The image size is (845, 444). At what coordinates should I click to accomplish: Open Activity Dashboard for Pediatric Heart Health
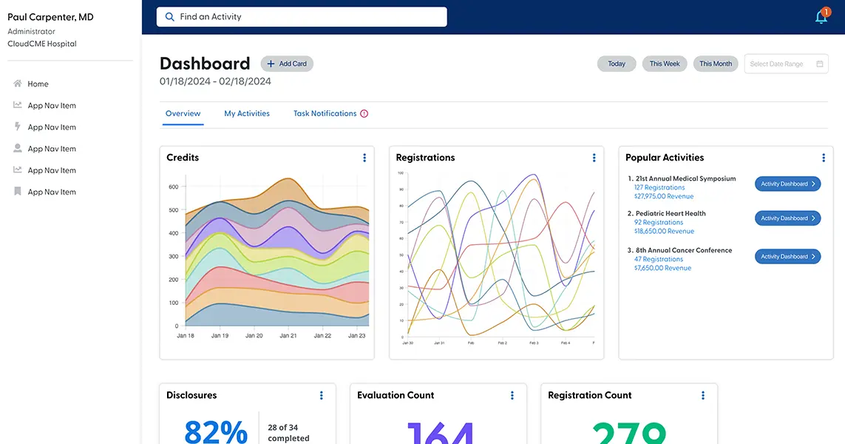(x=787, y=218)
